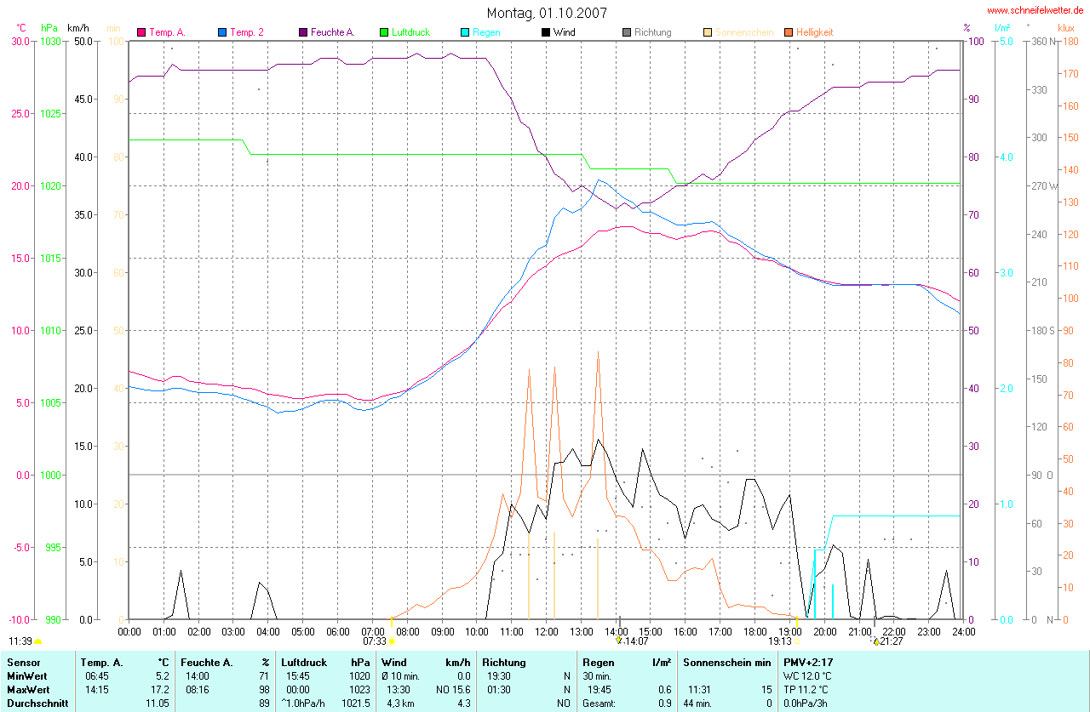Click the PMV+2:17 header cell
Screen dimensions: 1090x712
[x=809, y=662]
